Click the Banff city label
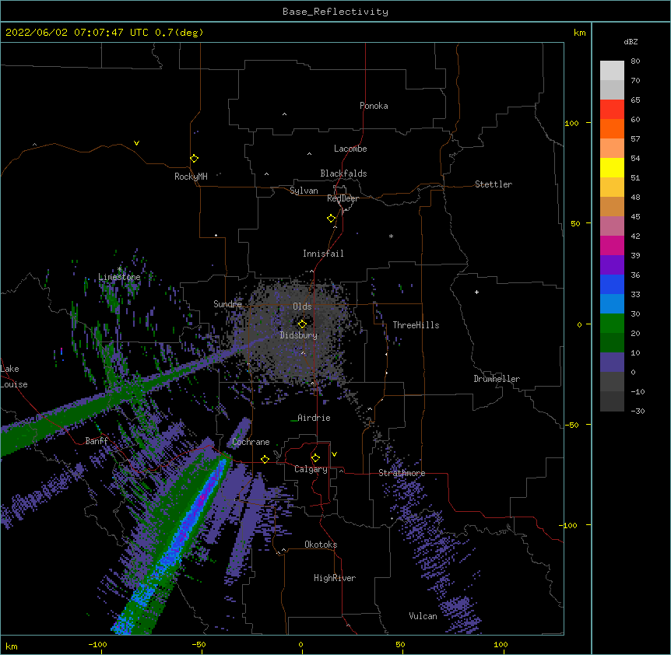This screenshot has width=671, height=655. [x=97, y=441]
